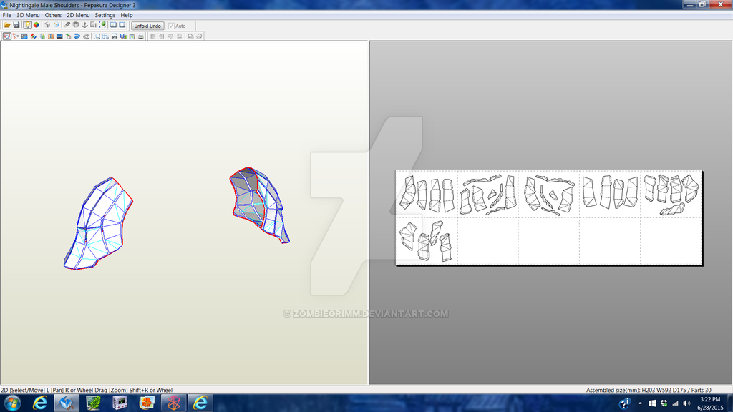Viewport: 733px width, 412px height.
Task: Open the Others menu
Action: coord(53,15)
